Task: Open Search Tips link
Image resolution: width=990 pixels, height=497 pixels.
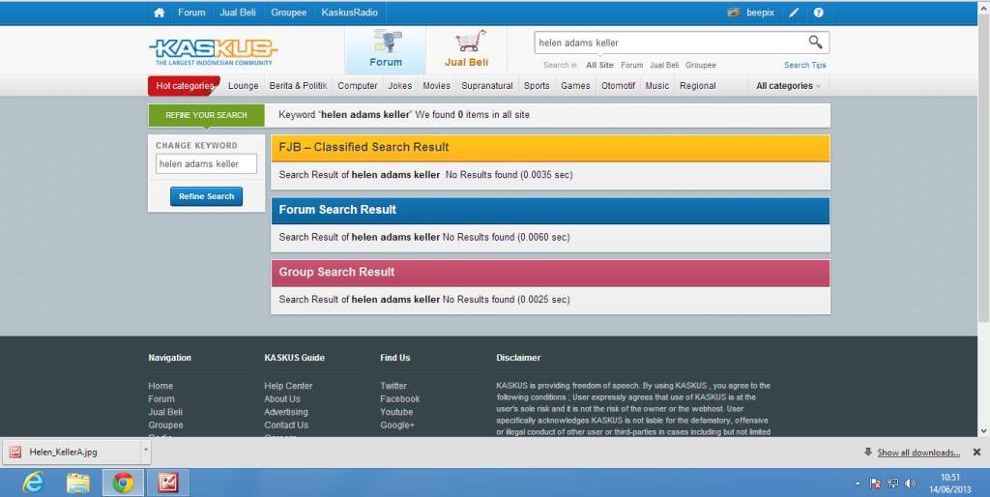Action: (x=805, y=65)
